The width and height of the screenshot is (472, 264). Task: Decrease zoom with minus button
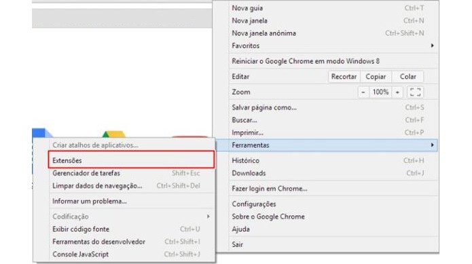363,92
